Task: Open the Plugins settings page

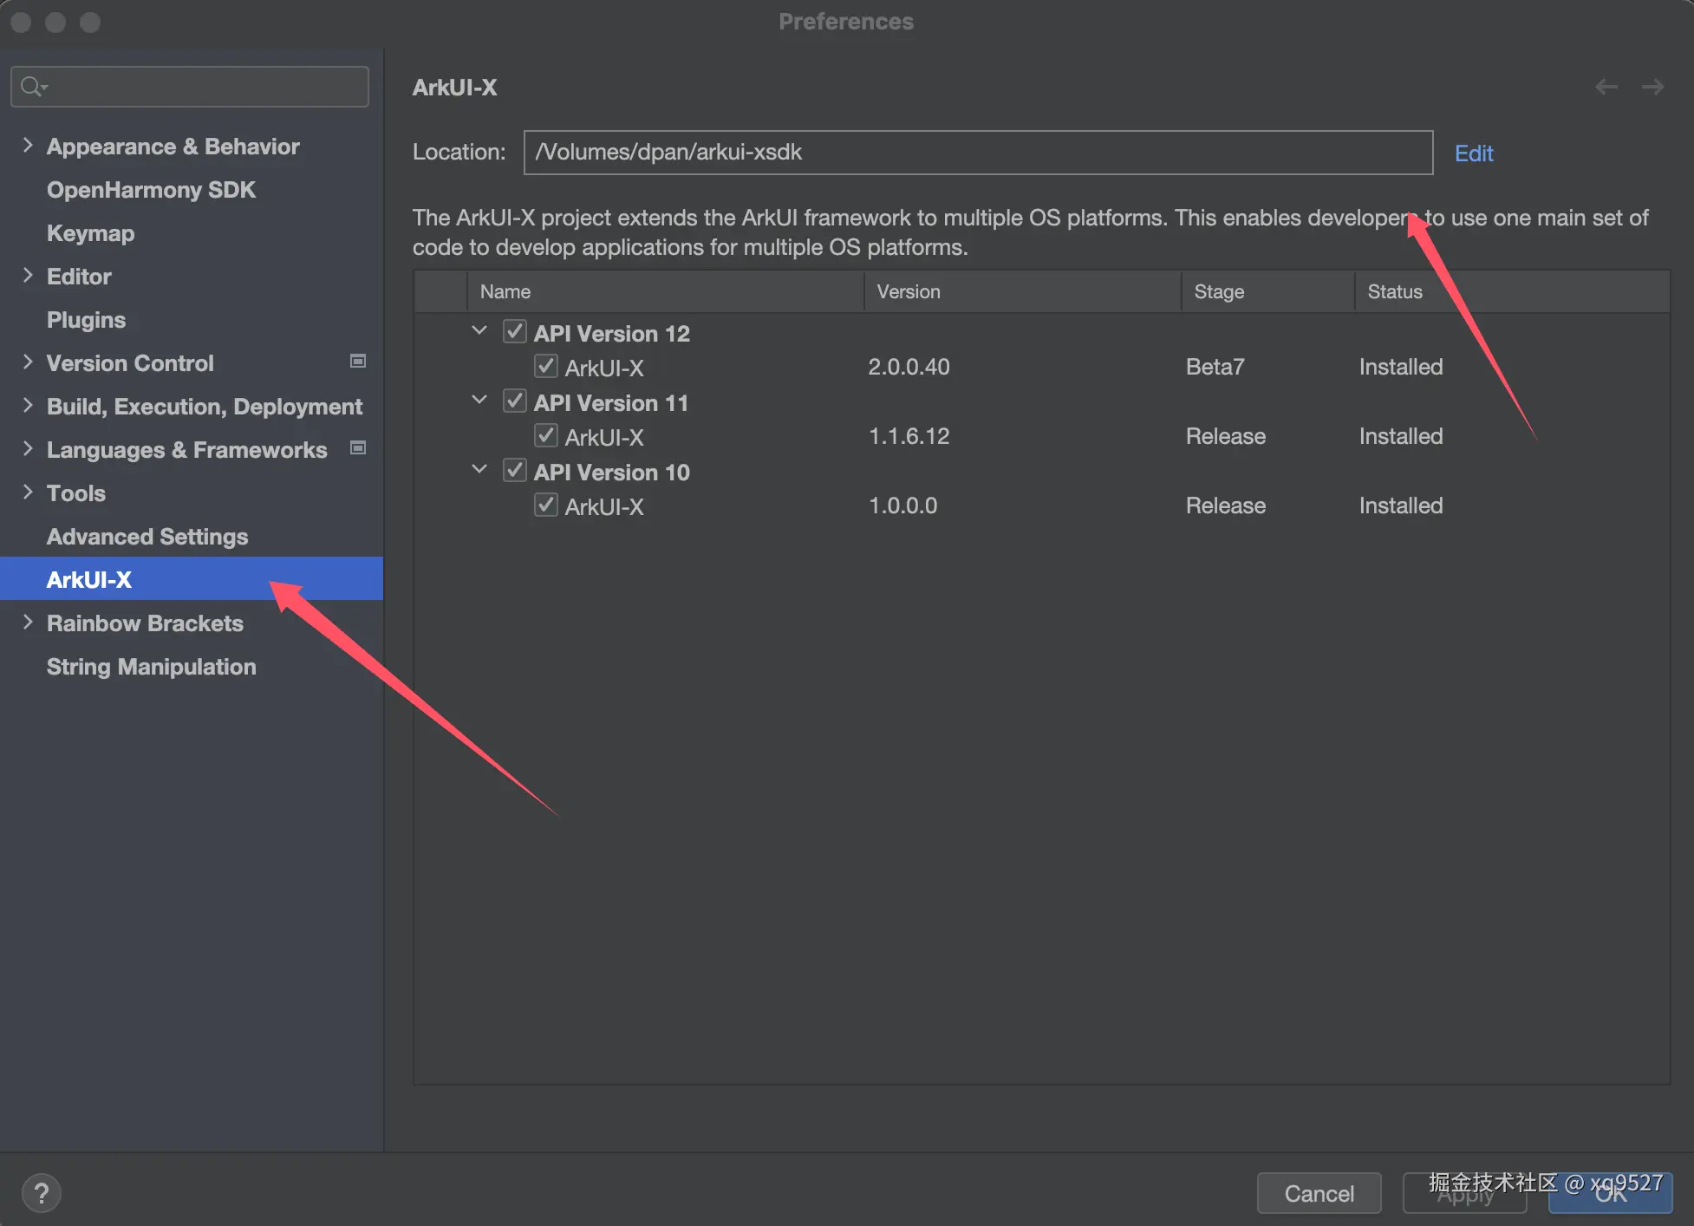Action: (86, 320)
